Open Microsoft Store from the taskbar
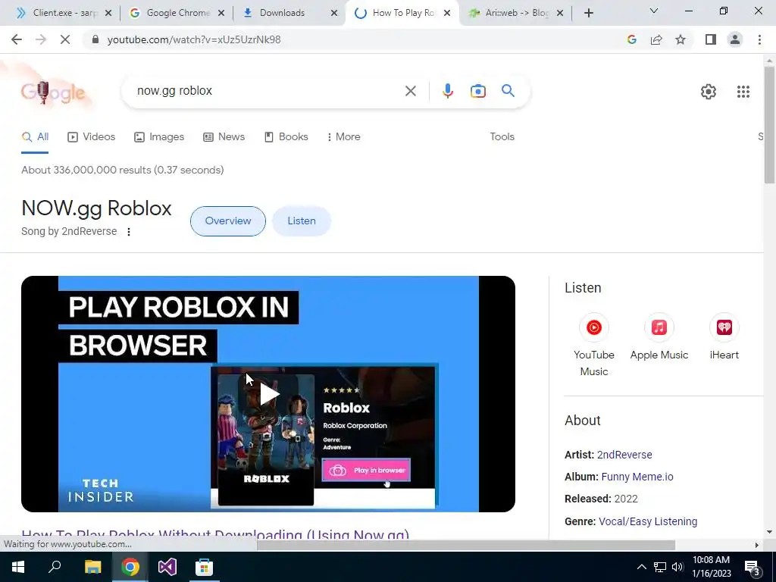Image resolution: width=776 pixels, height=582 pixels. [204, 567]
